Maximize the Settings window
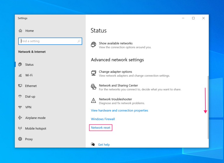 tap(193, 18)
